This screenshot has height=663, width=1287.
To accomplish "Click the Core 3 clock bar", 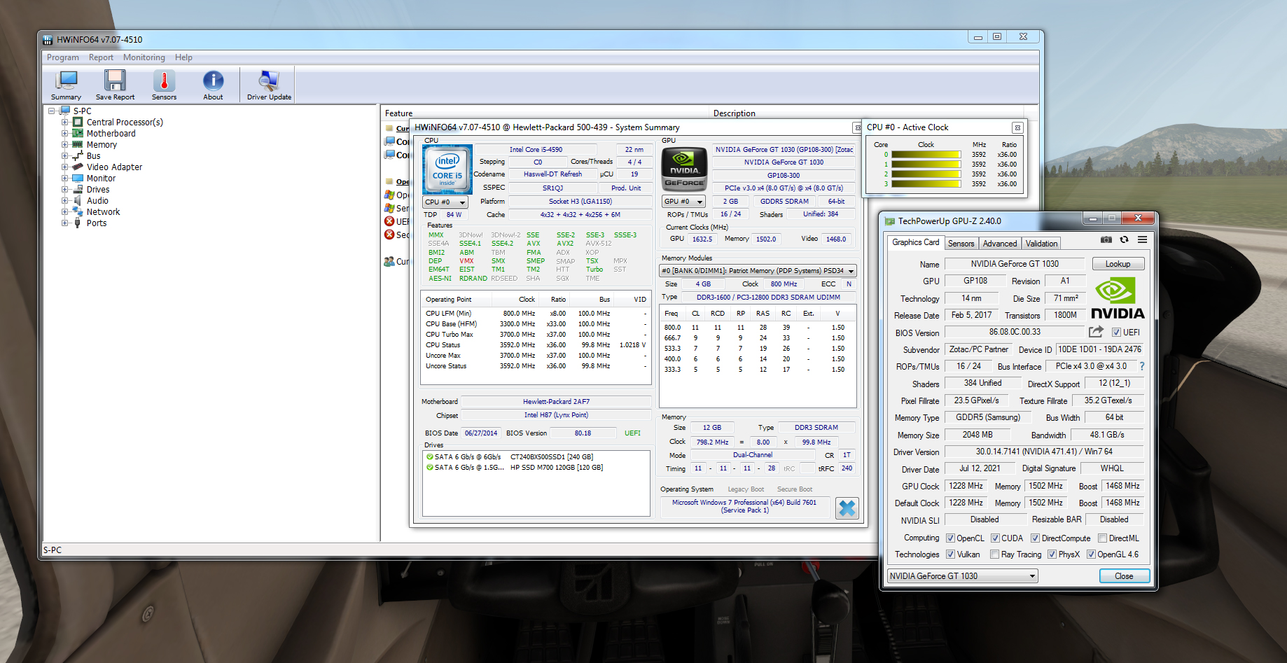I will click(x=926, y=184).
